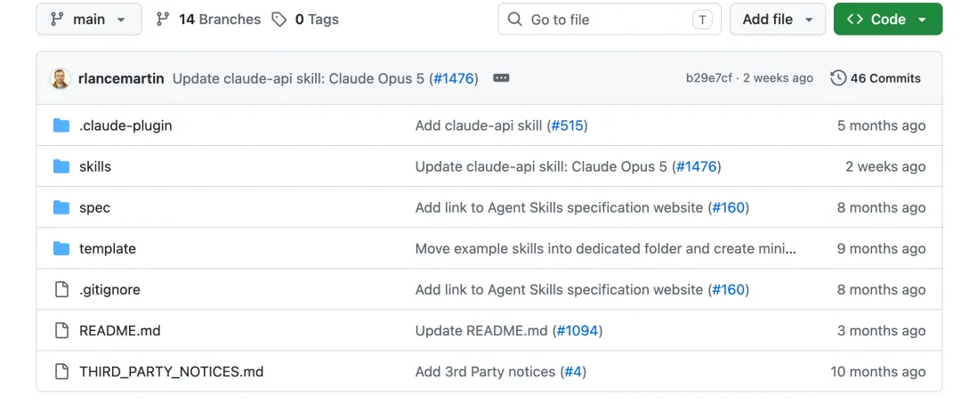This screenshot has width=961, height=403.
Task: Click the branches icon beside 14 Branches
Action: pos(163,20)
